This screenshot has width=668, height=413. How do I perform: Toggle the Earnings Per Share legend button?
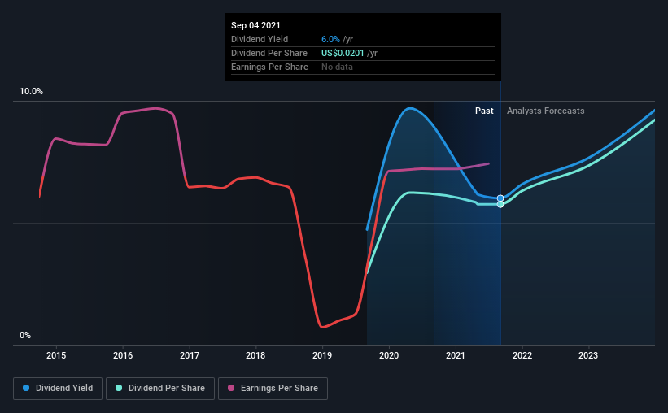[273, 389]
